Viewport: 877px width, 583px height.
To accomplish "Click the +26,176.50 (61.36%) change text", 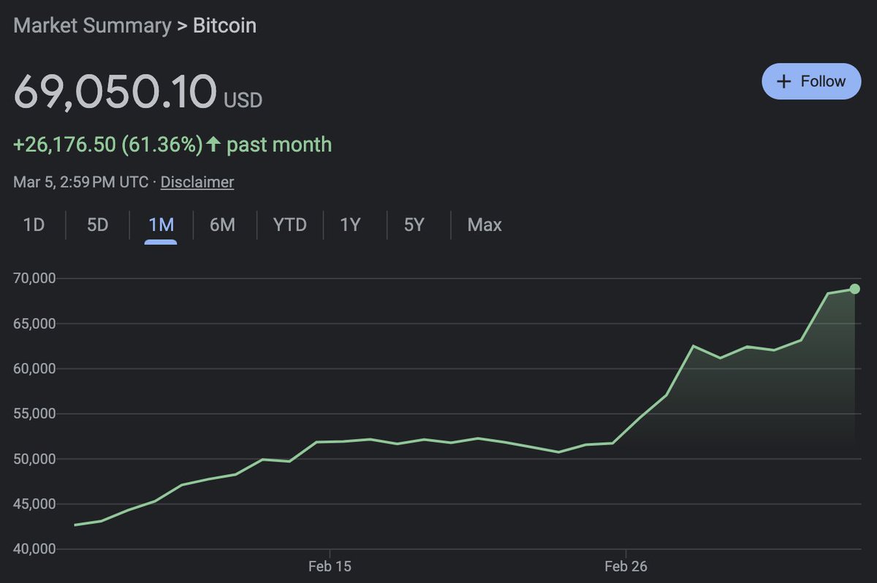I will point(108,145).
